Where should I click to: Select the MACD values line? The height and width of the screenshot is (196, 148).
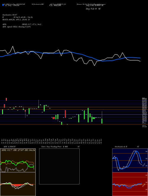coord(16,20)
